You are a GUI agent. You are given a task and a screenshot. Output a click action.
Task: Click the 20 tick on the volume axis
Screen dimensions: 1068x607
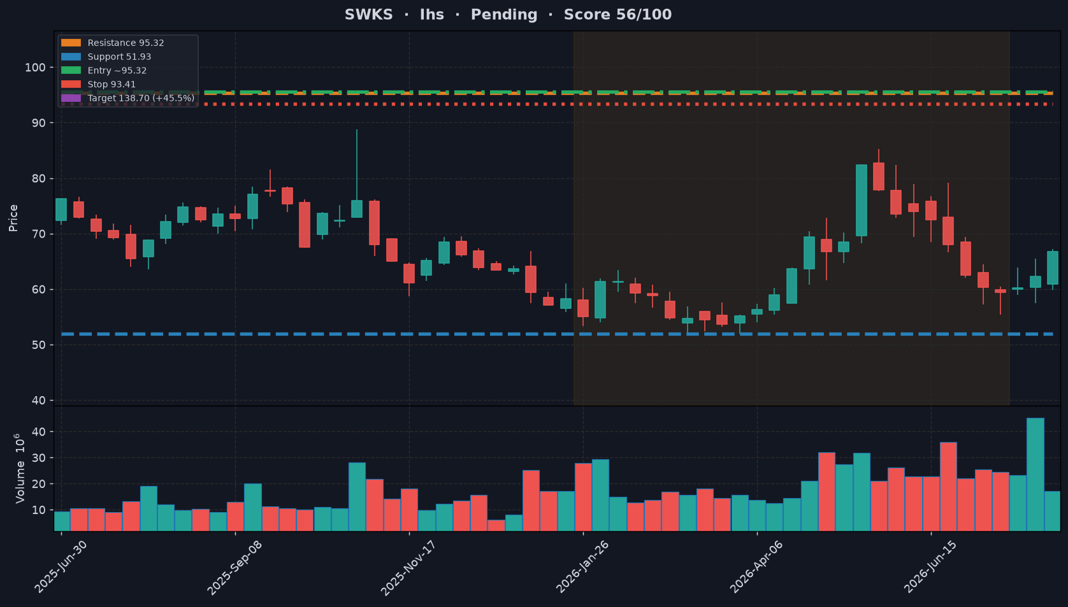tap(39, 484)
